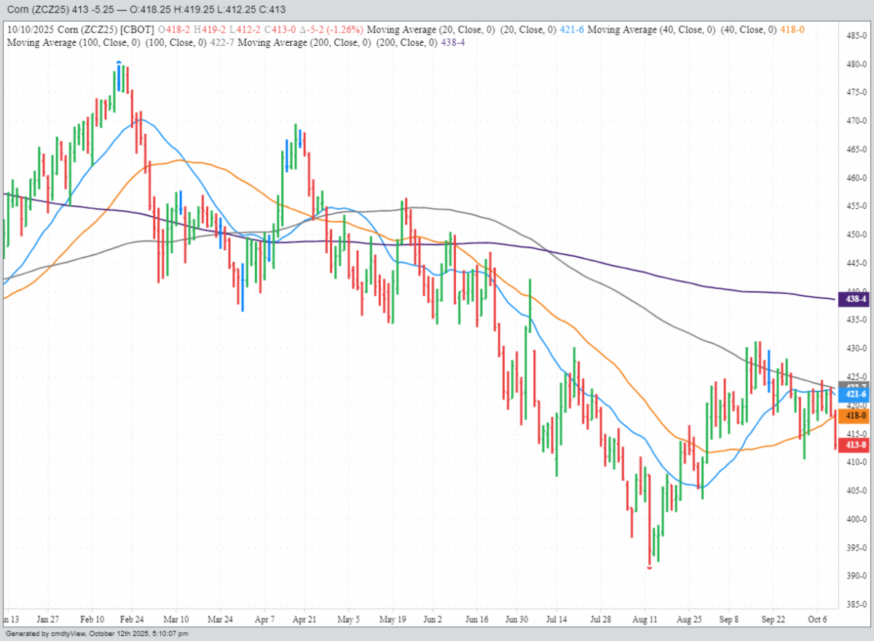Viewport: 874px width, 641px height.
Task: Click the red 413-0 last price tag
Action: pyautogui.click(x=856, y=445)
